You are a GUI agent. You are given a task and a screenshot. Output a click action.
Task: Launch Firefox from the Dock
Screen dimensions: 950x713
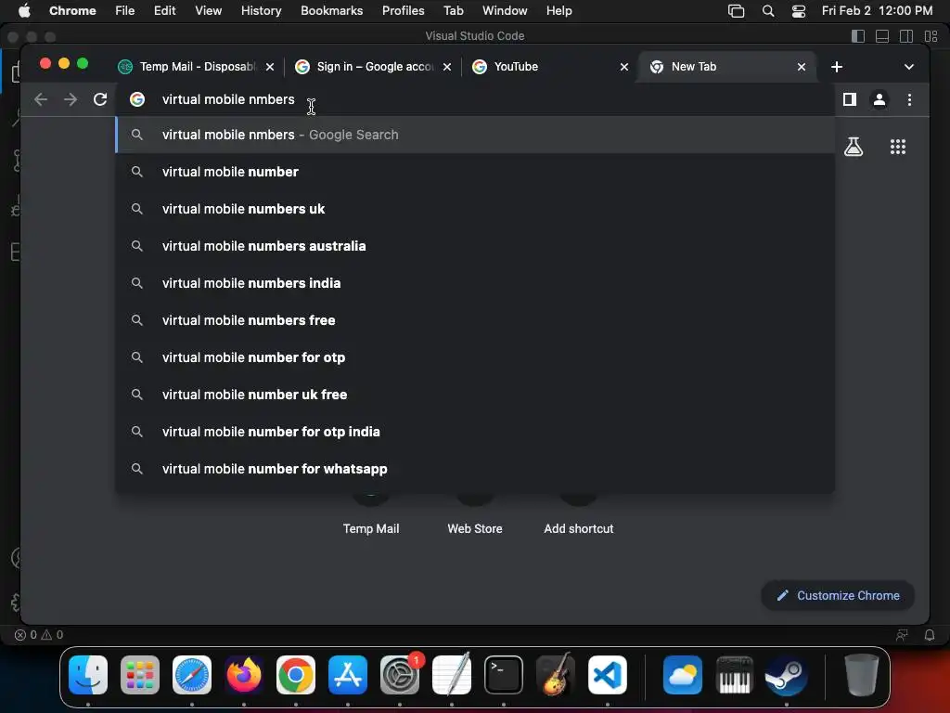point(244,675)
